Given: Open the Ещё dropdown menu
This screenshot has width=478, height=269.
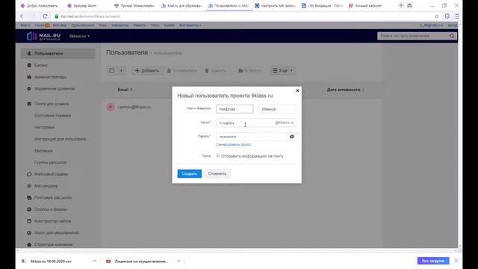Looking at the screenshot, I should click(x=282, y=70).
